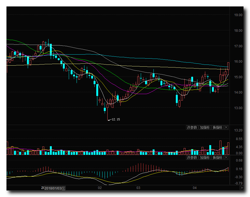Click 加指标 in the MACD panel
Viewport: 250px width, 197px height.
[x=205, y=157]
